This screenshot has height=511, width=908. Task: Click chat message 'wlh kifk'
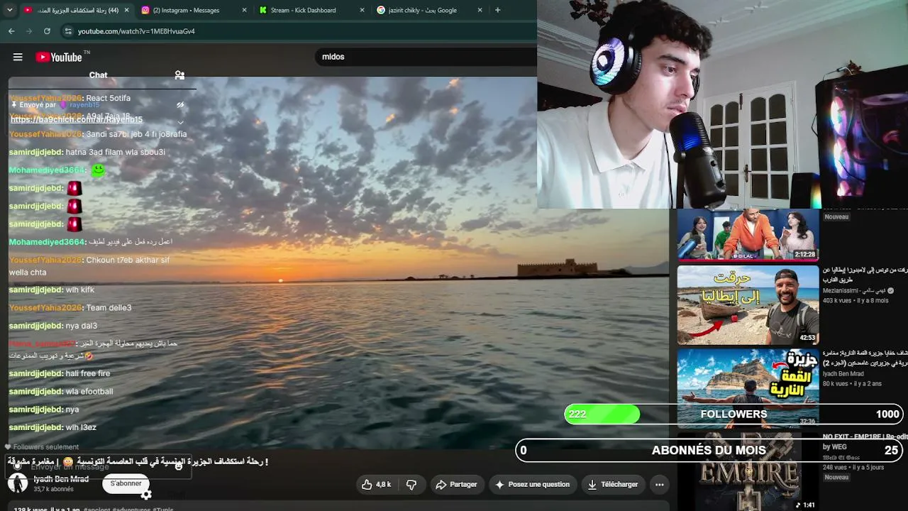coord(80,290)
